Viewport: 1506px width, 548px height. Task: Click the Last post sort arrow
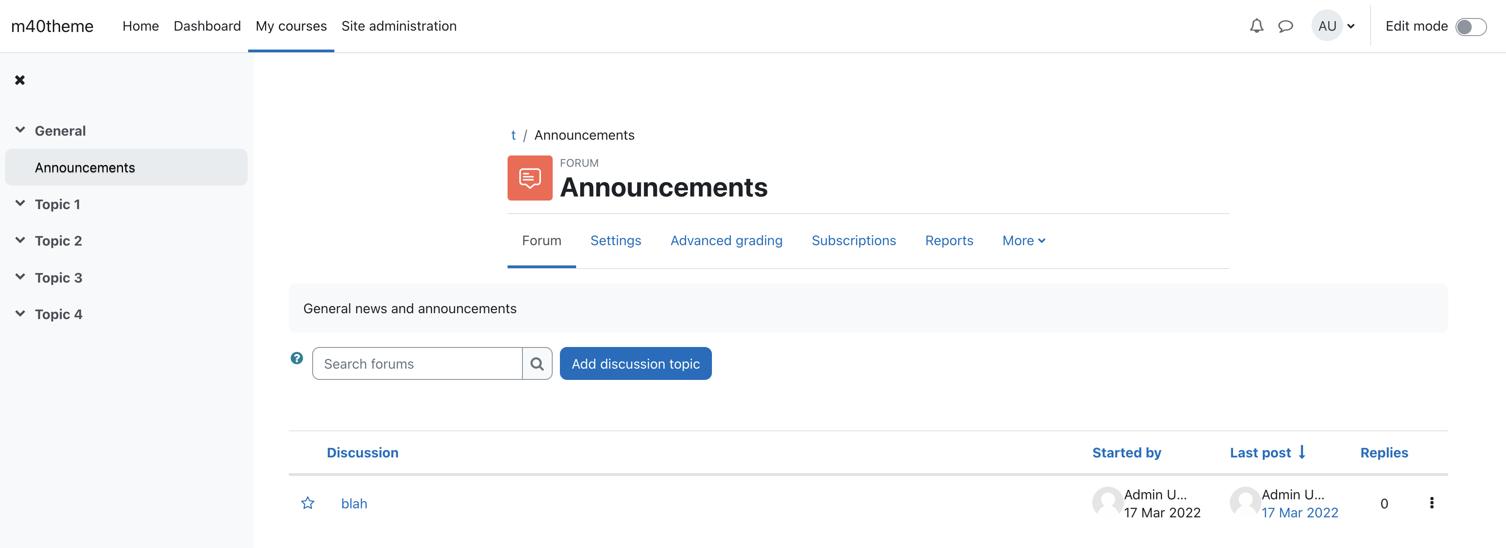pos(1302,452)
